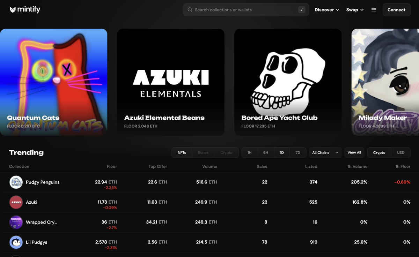Sort by the Listed column header

[311, 167]
